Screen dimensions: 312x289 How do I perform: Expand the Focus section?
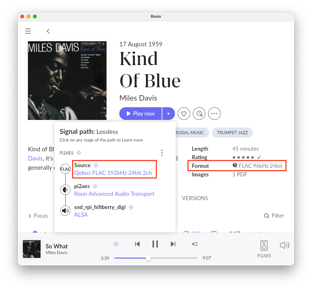pos(38,216)
